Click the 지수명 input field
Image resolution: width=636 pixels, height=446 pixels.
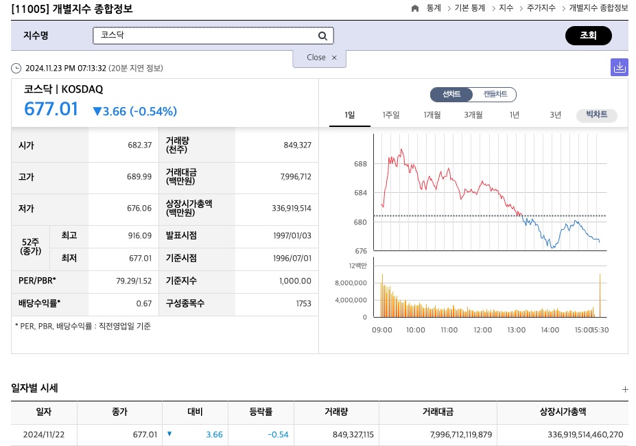pyautogui.click(x=213, y=36)
